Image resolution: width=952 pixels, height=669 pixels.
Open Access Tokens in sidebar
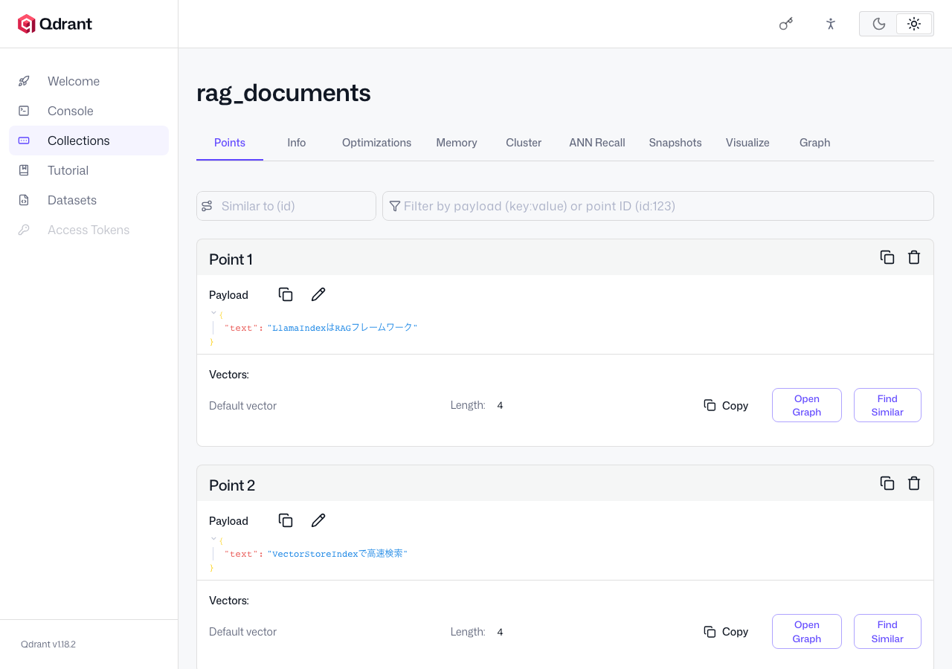pos(89,230)
